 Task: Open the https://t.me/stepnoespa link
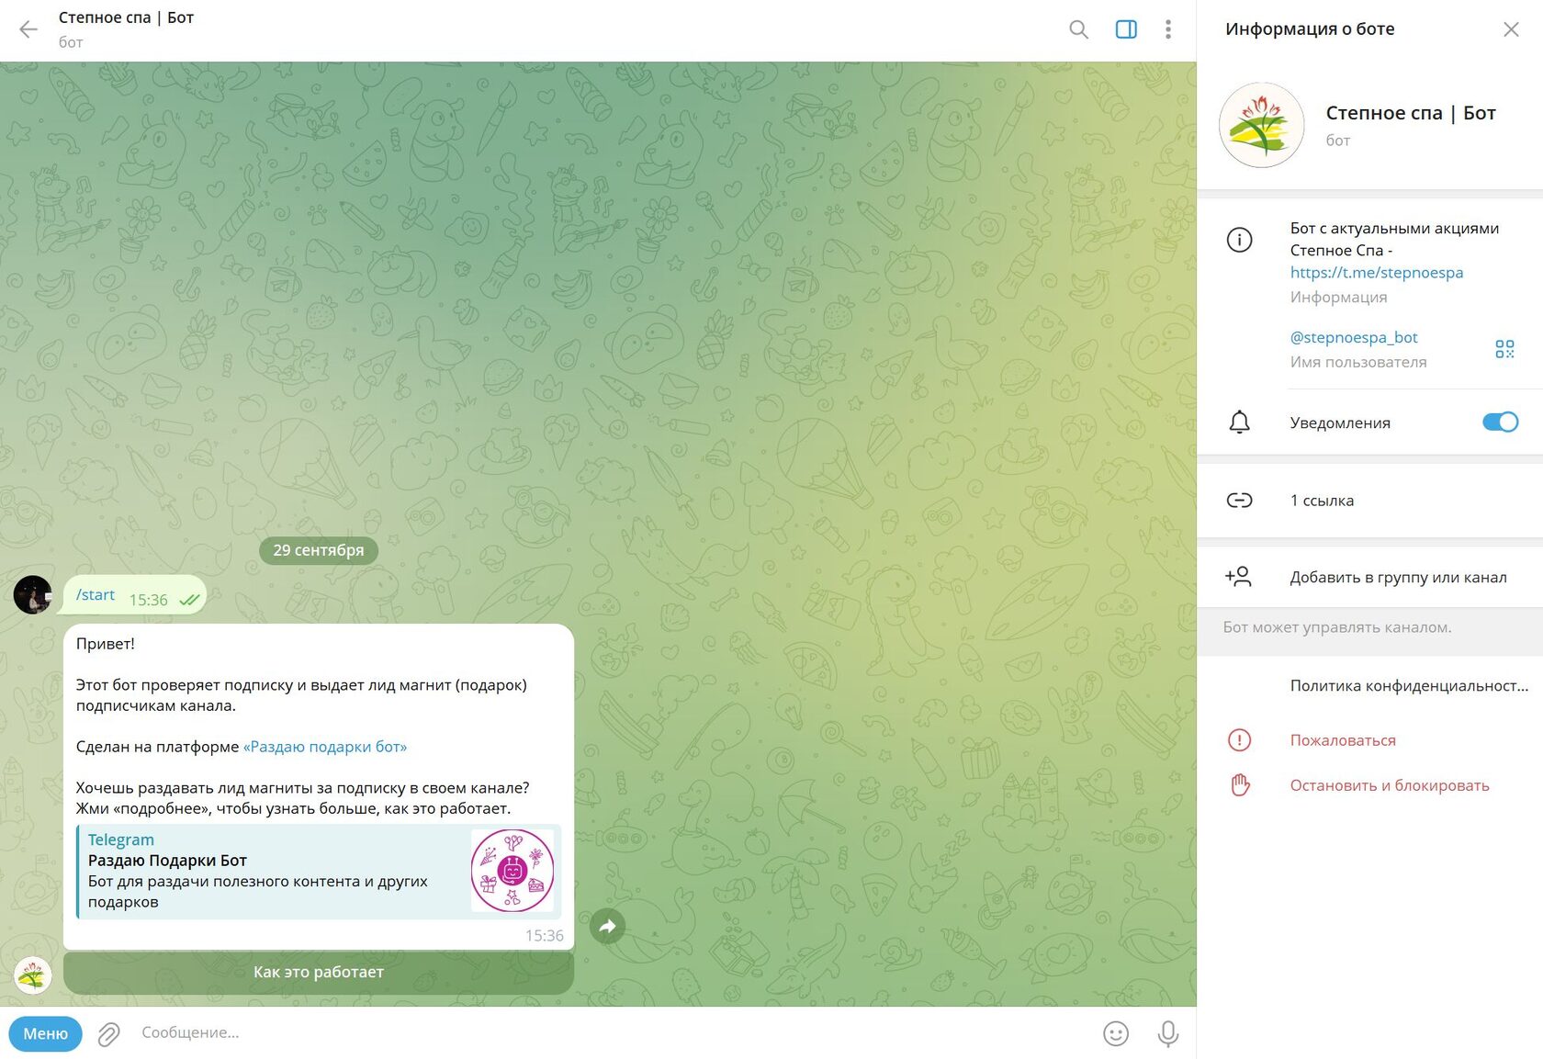click(x=1376, y=273)
